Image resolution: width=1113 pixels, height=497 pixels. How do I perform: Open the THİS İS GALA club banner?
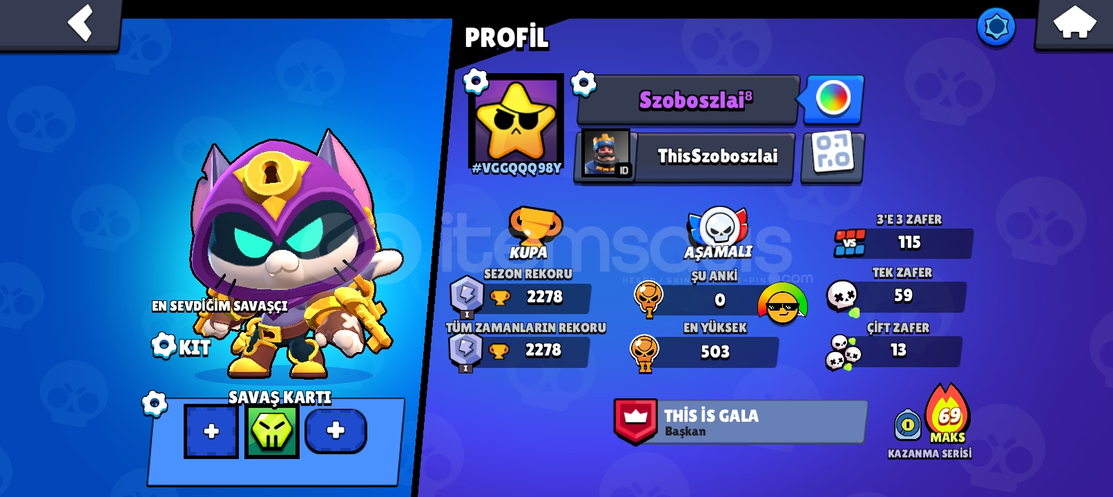click(740, 422)
